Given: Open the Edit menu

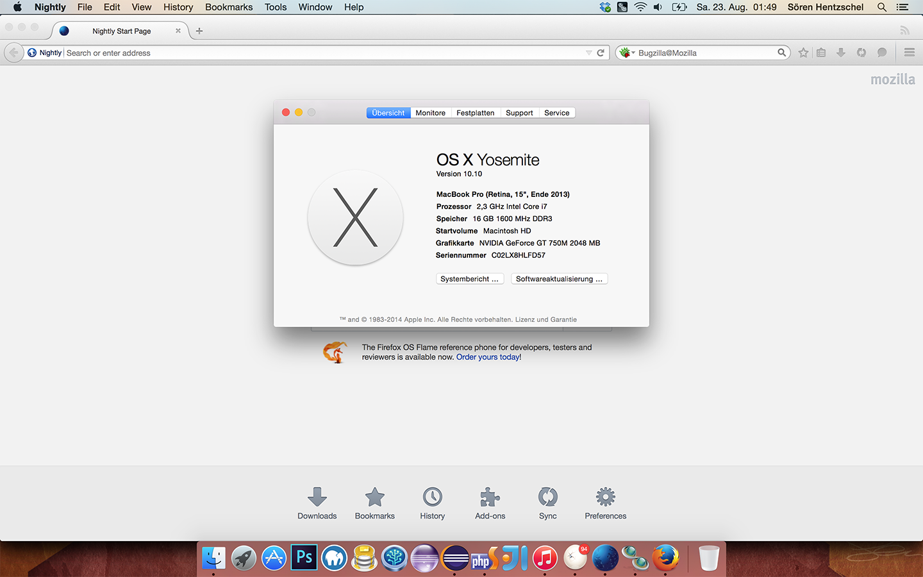Looking at the screenshot, I should point(112,7).
